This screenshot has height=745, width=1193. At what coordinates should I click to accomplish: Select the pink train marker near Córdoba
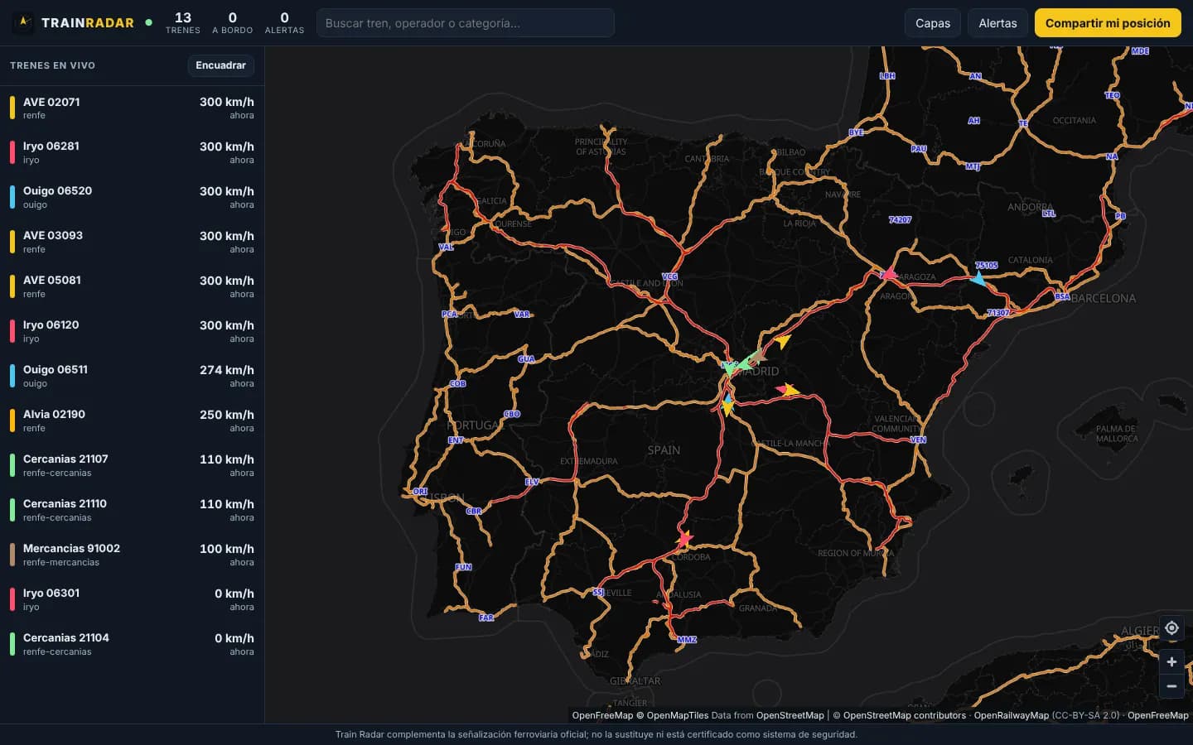684,539
